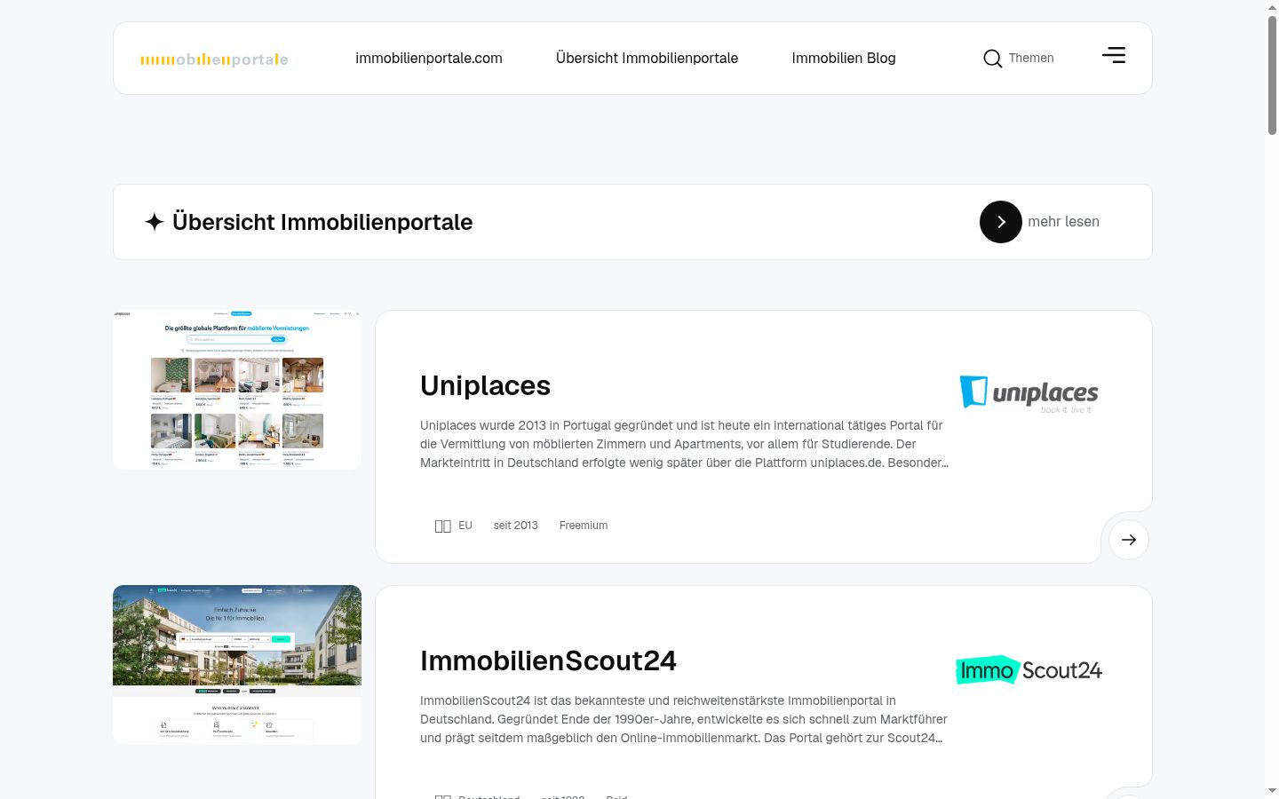Click the black chevron circle button
The image size is (1279, 799).
pos(1001,222)
